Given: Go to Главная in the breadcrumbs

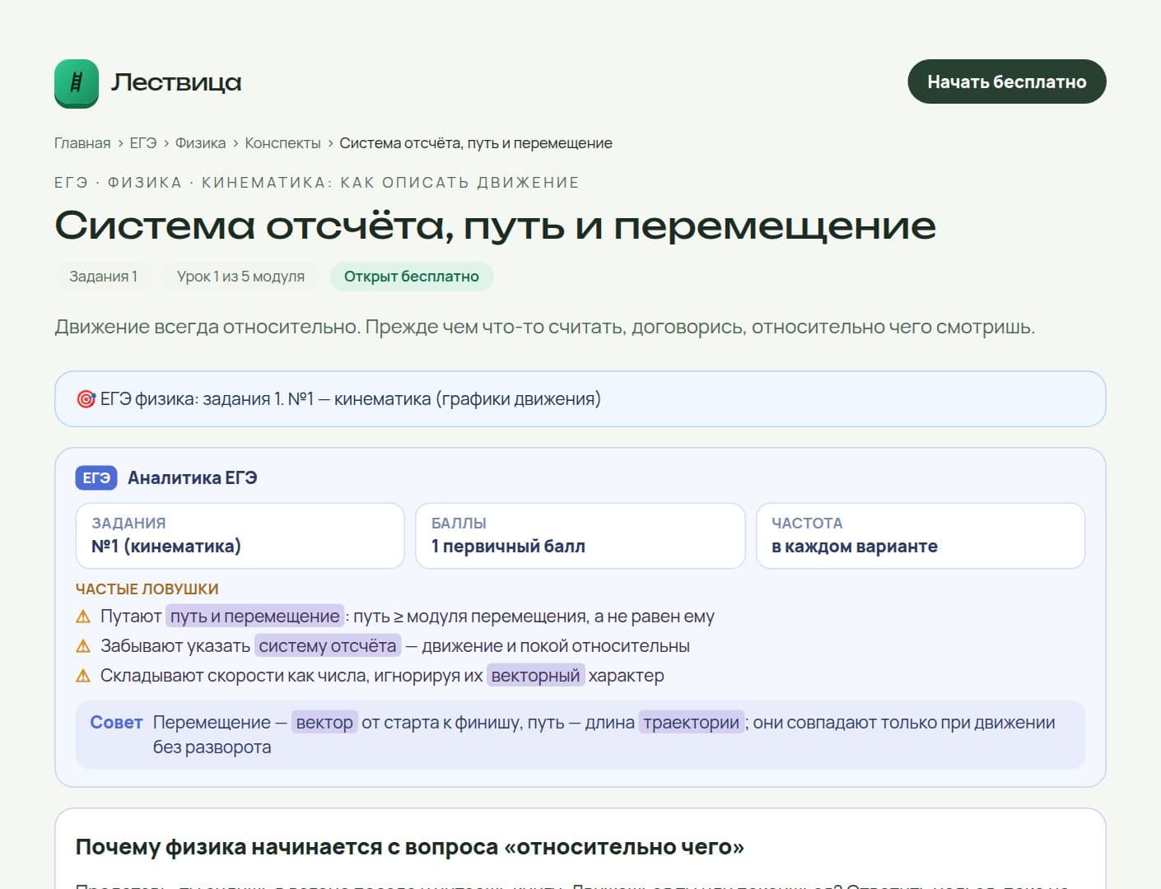Looking at the screenshot, I should pos(82,143).
